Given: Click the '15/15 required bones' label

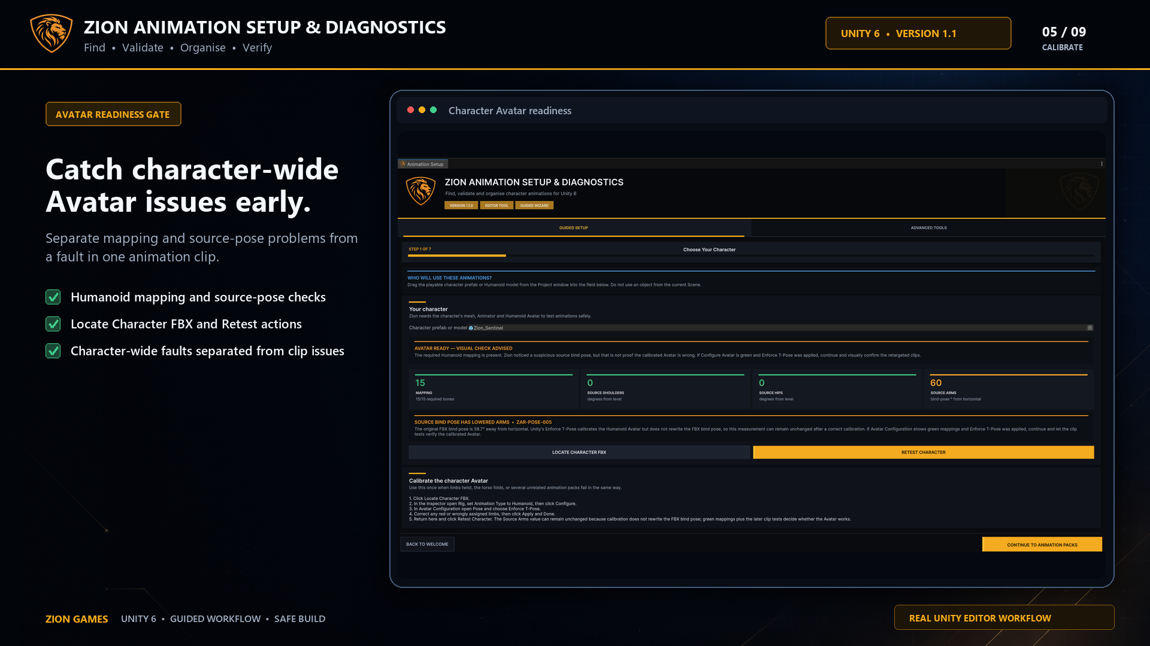Looking at the screenshot, I should click(435, 399).
